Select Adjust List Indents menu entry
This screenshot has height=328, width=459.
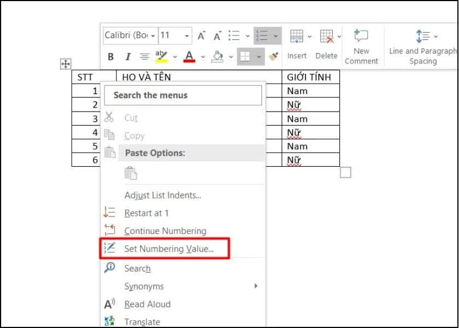pyautogui.click(x=183, y=195)
